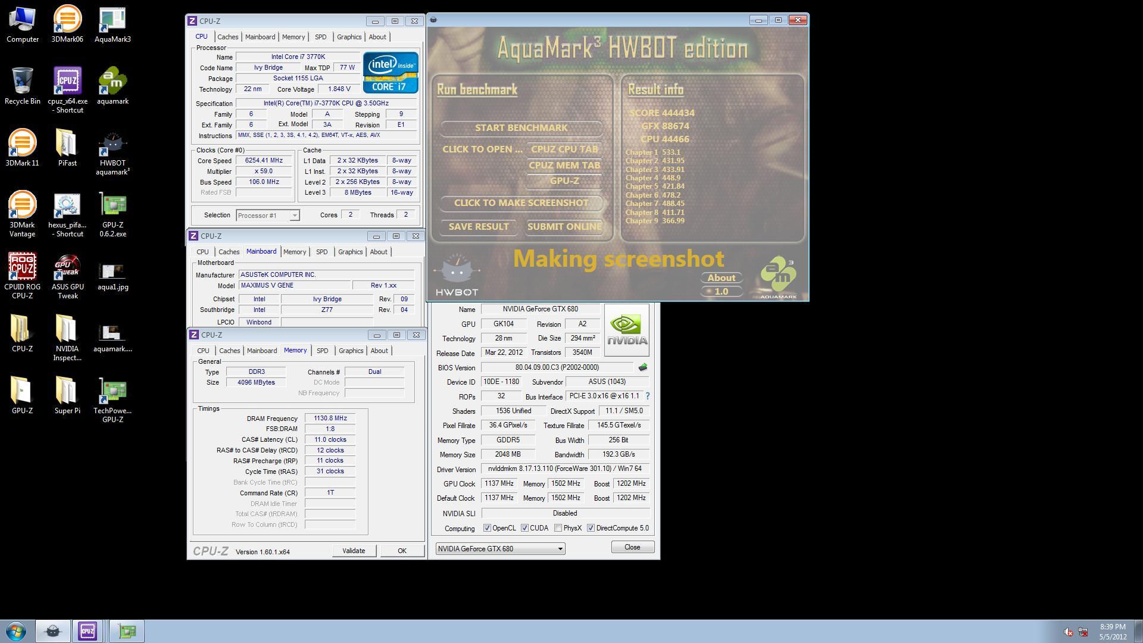This screenshot has height=643, width=1143.
Task: Click CLICK TO MAKE SCREENSHOT
Action: tap(521, 203)
